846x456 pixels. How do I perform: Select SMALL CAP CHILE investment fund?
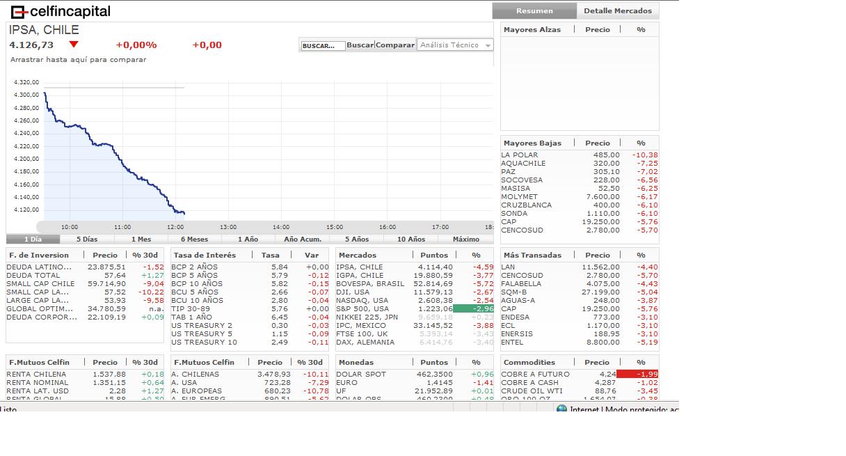coord(40,284)
